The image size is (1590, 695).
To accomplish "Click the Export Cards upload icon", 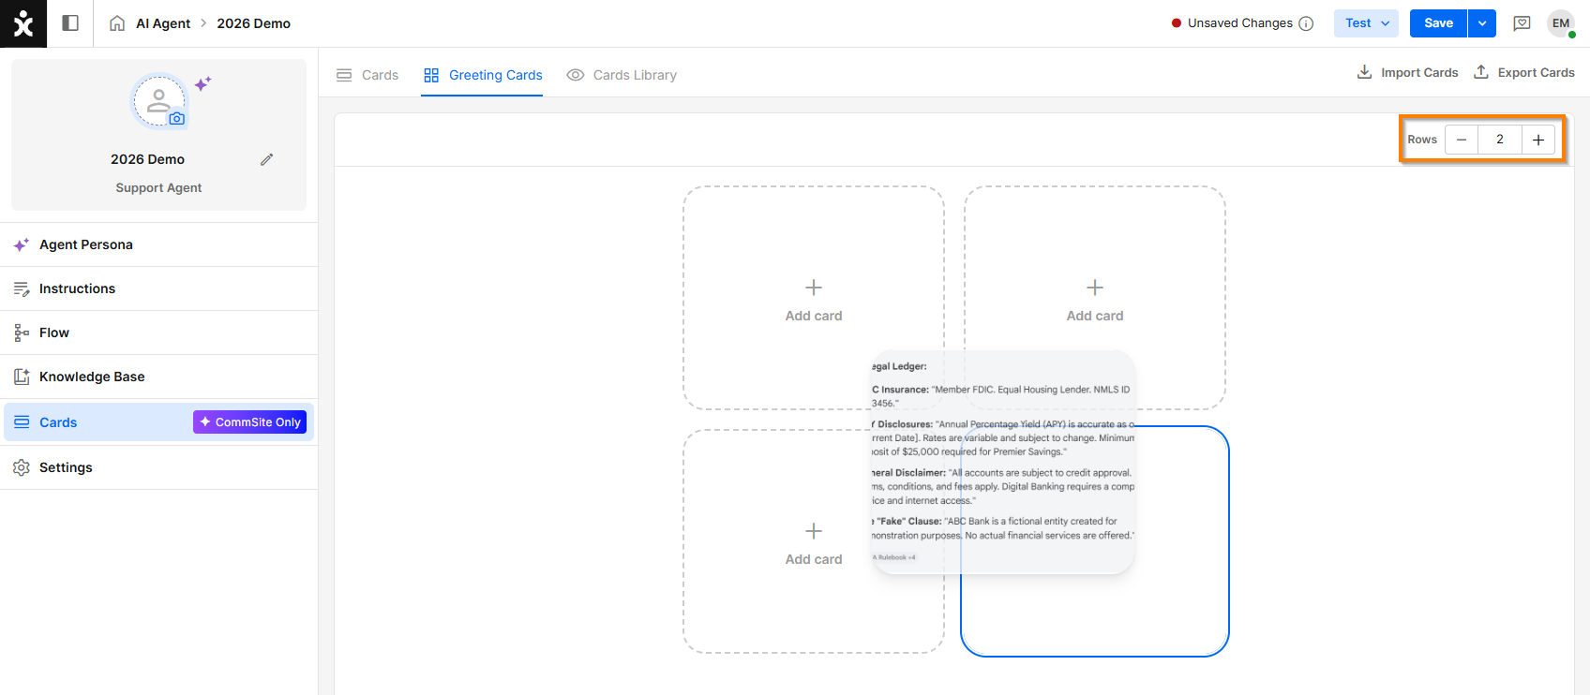I will (1481, 72).
